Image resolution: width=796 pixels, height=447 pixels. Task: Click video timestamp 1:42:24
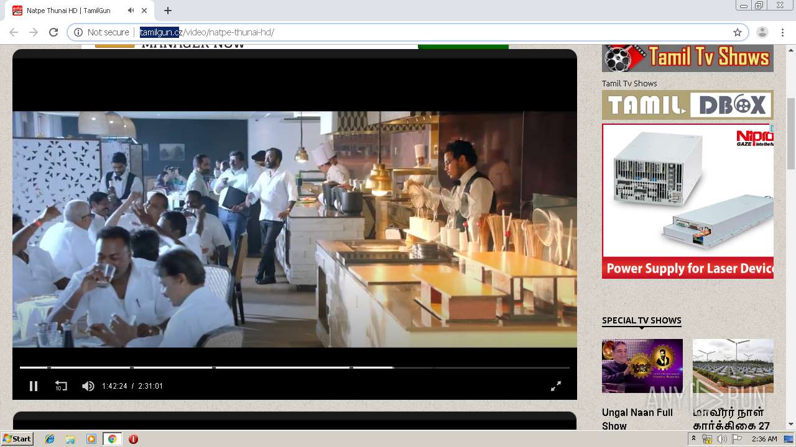(114, 386)
